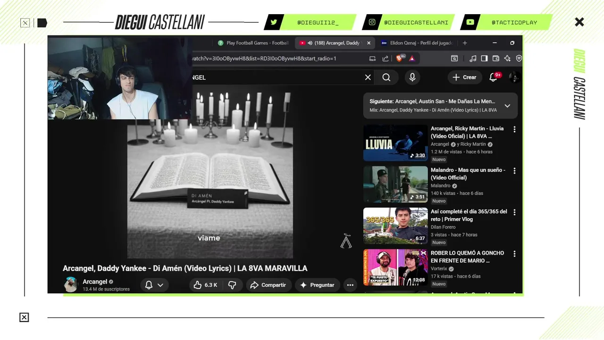
Task: Open the Leo AI sparkle icon in toolbar
Action: pyautogui.click(x=507, y=59)
